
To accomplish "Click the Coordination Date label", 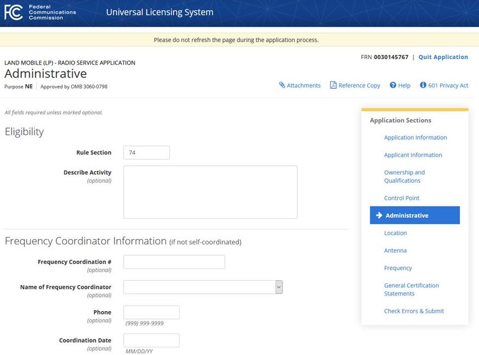I will [85, 340].
